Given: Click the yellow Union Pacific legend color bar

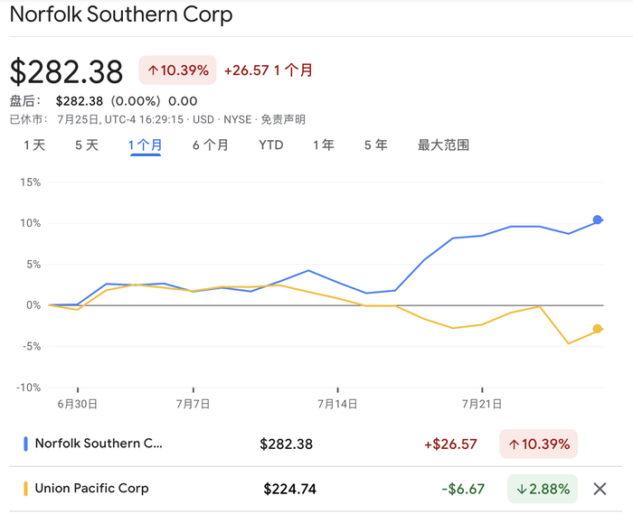Looking at the screenshot, I should (x=25, y=489).
